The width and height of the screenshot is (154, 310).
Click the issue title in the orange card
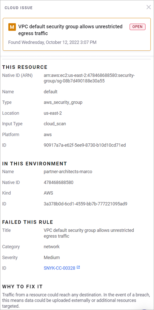[70, 30]
